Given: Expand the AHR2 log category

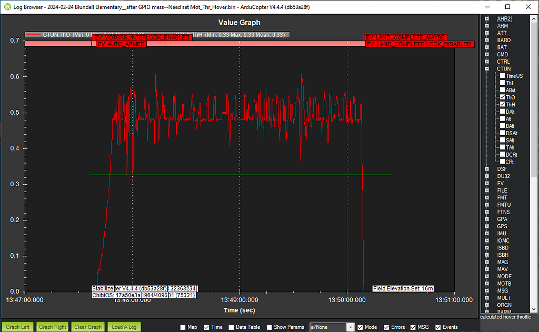Looking at the screenshot, I should point(486,18).
